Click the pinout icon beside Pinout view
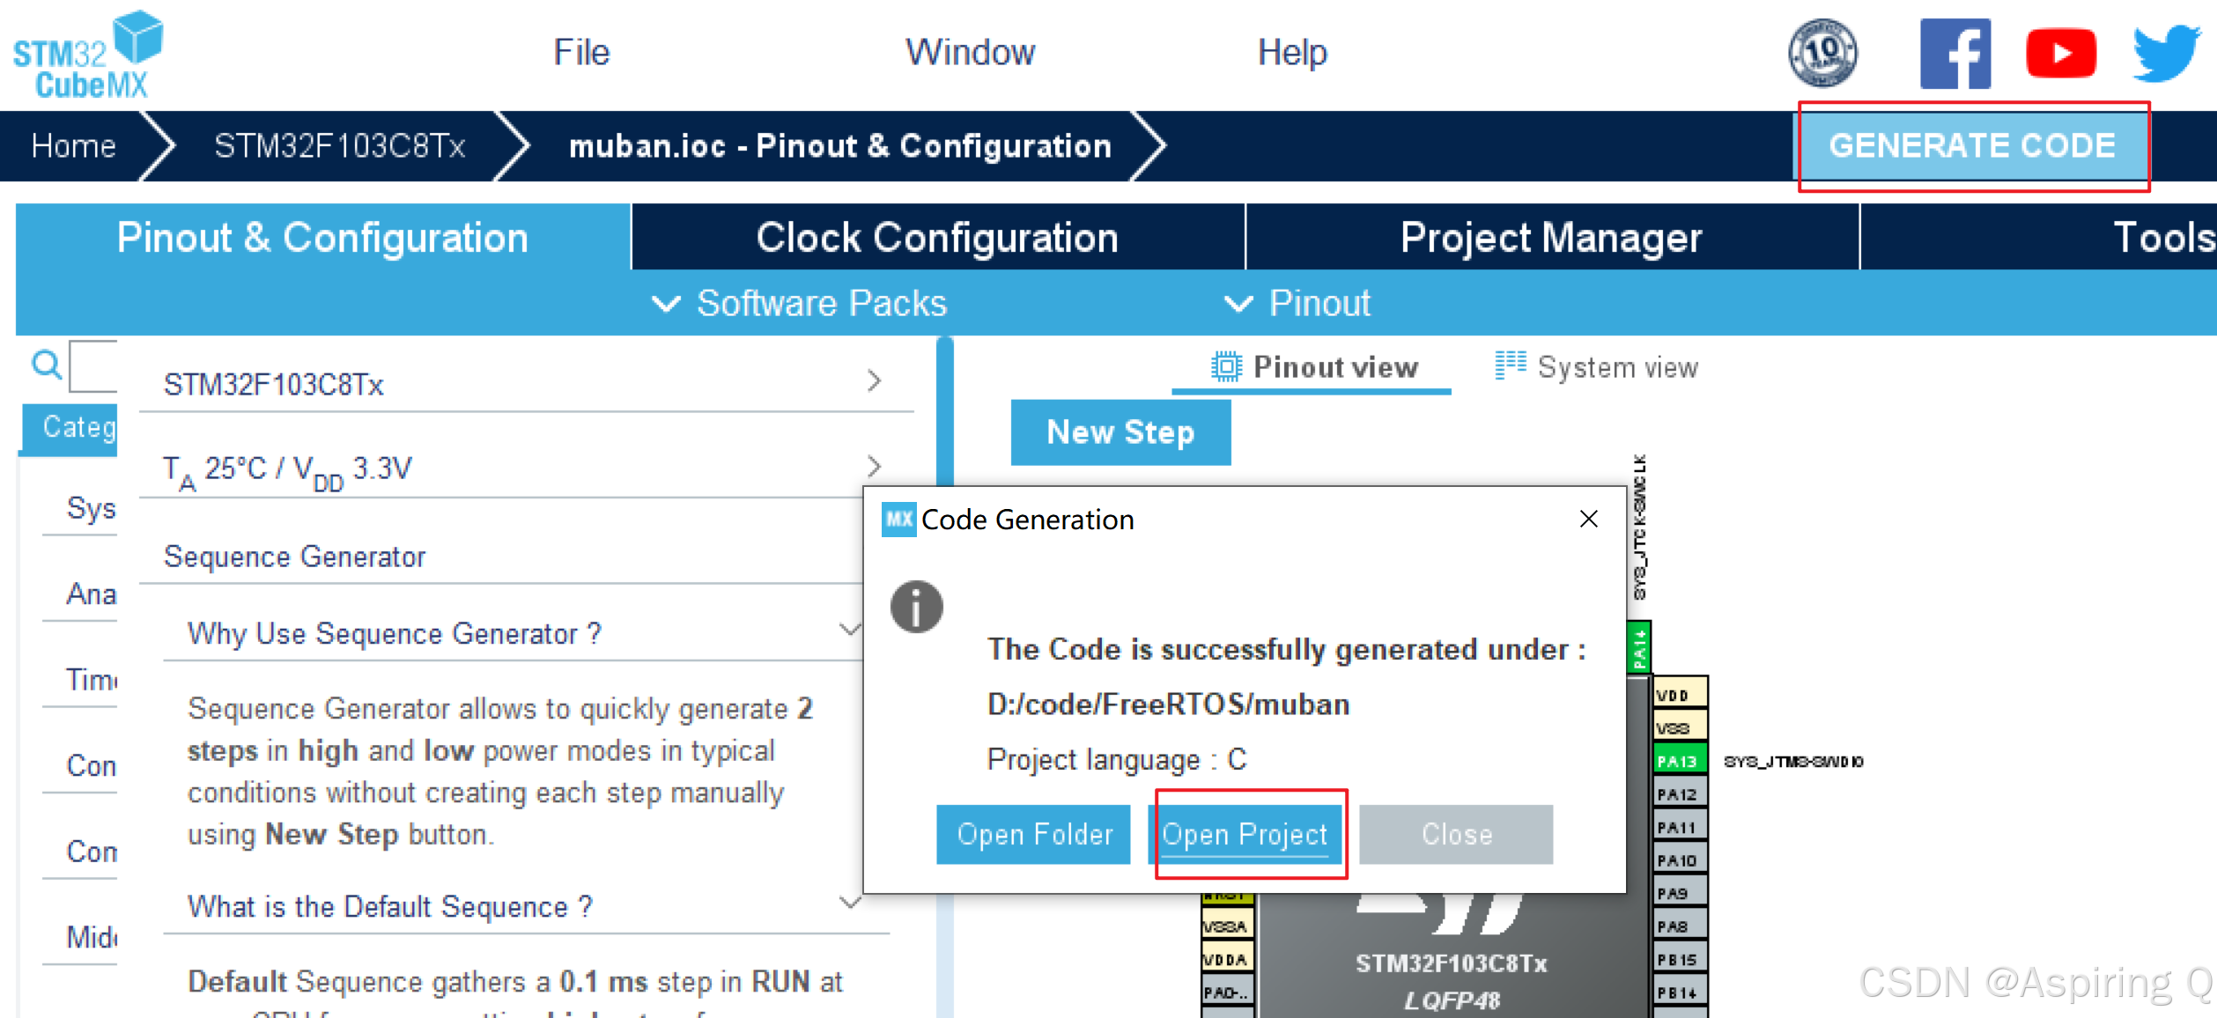 1226,366
